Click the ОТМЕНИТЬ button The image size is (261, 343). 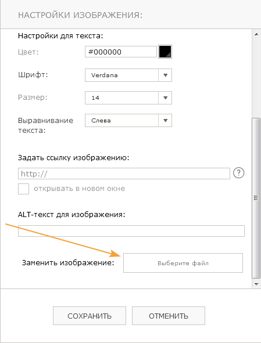[169, 316]
